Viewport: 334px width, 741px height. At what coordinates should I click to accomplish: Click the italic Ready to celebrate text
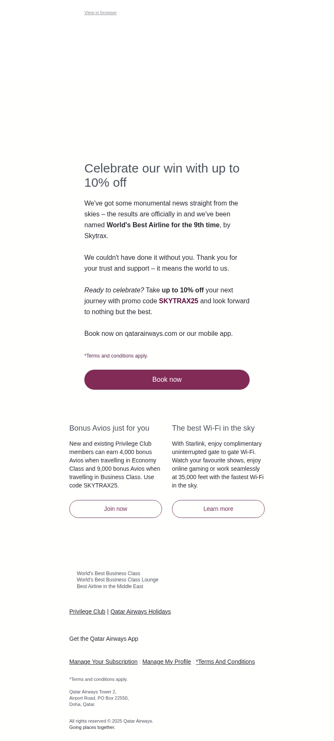click(x=114, y=290)
